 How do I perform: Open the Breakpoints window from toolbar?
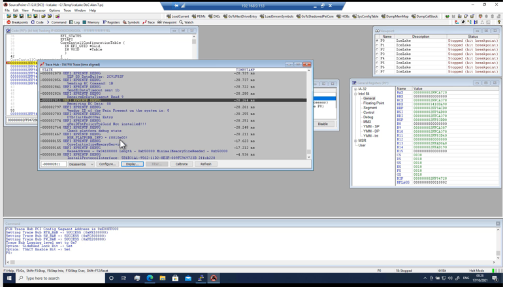click(x=18, y=22)
